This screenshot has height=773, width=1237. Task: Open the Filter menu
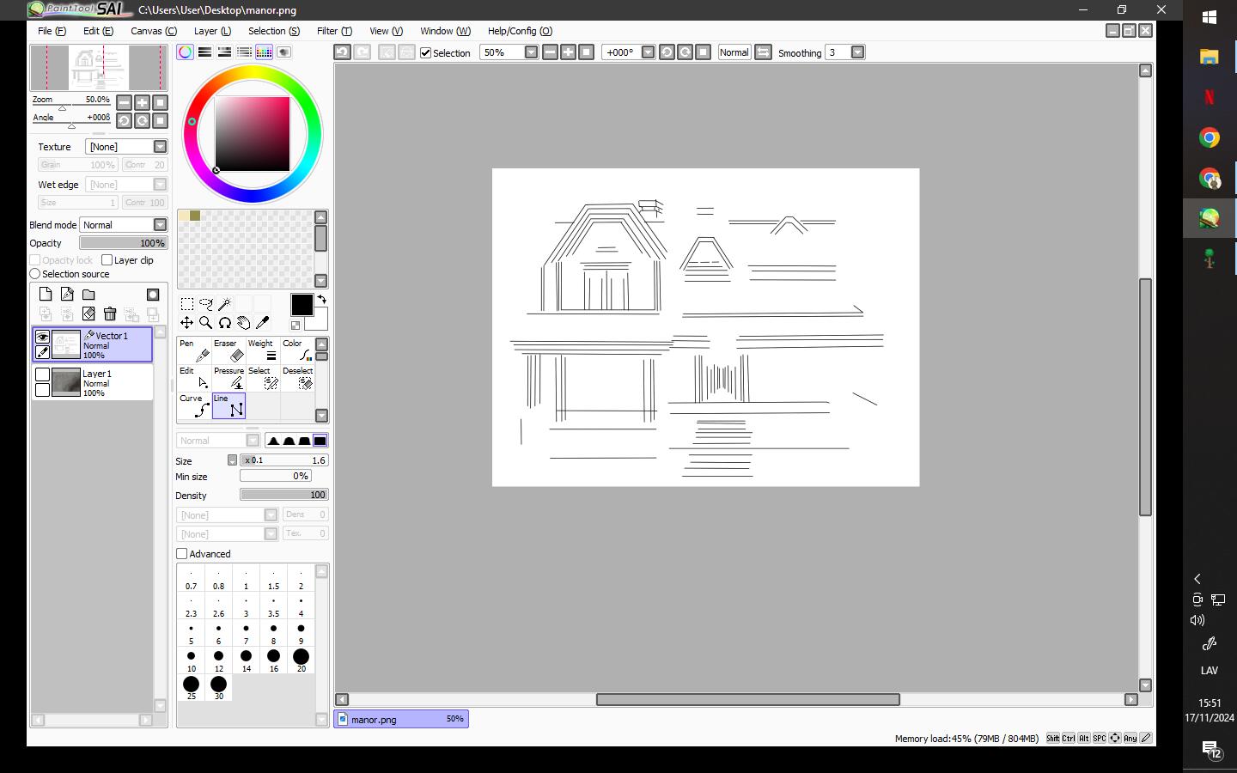pyautogui.click(x=334, y=31)
